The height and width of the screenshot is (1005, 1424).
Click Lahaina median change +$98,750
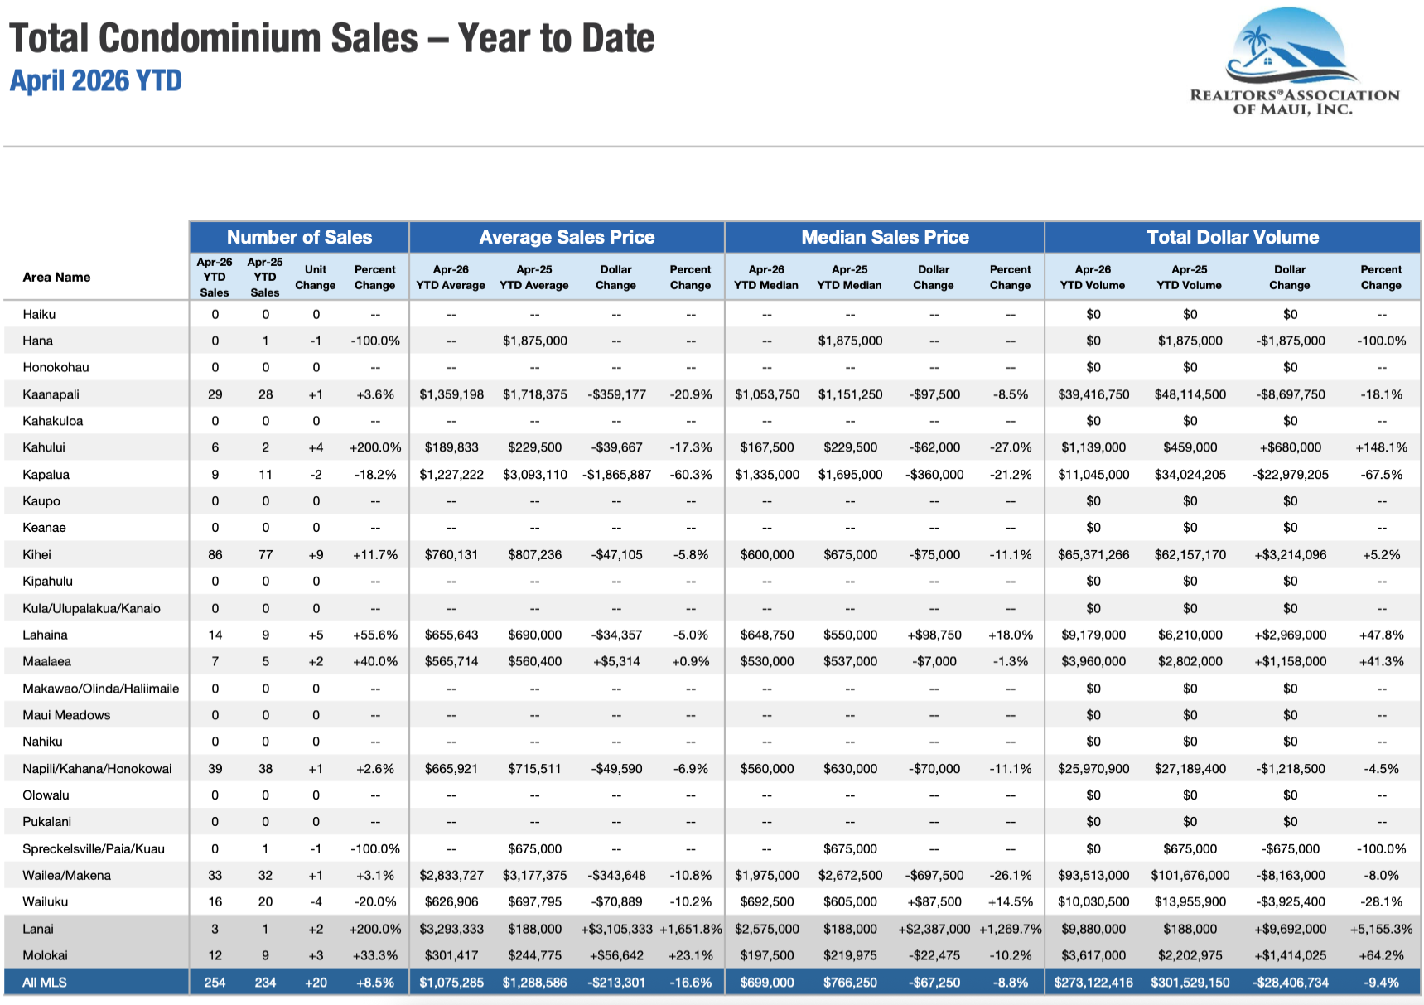click(x=934, y=635)
